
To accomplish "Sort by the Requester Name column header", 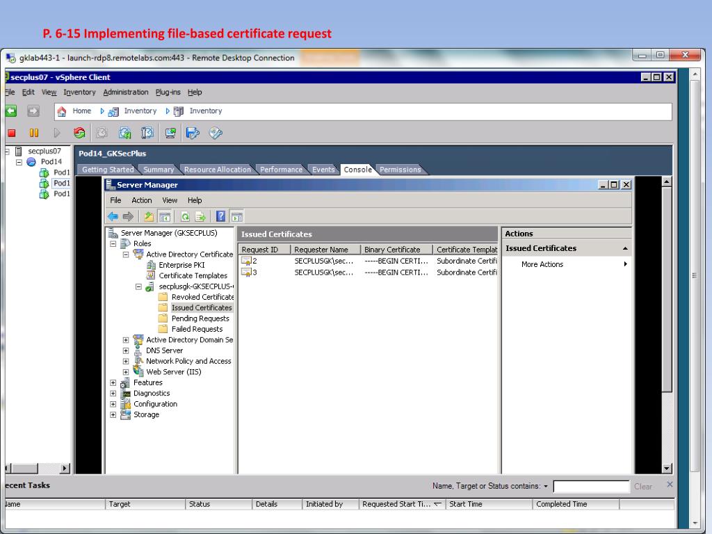I will (x=325, y=250).
